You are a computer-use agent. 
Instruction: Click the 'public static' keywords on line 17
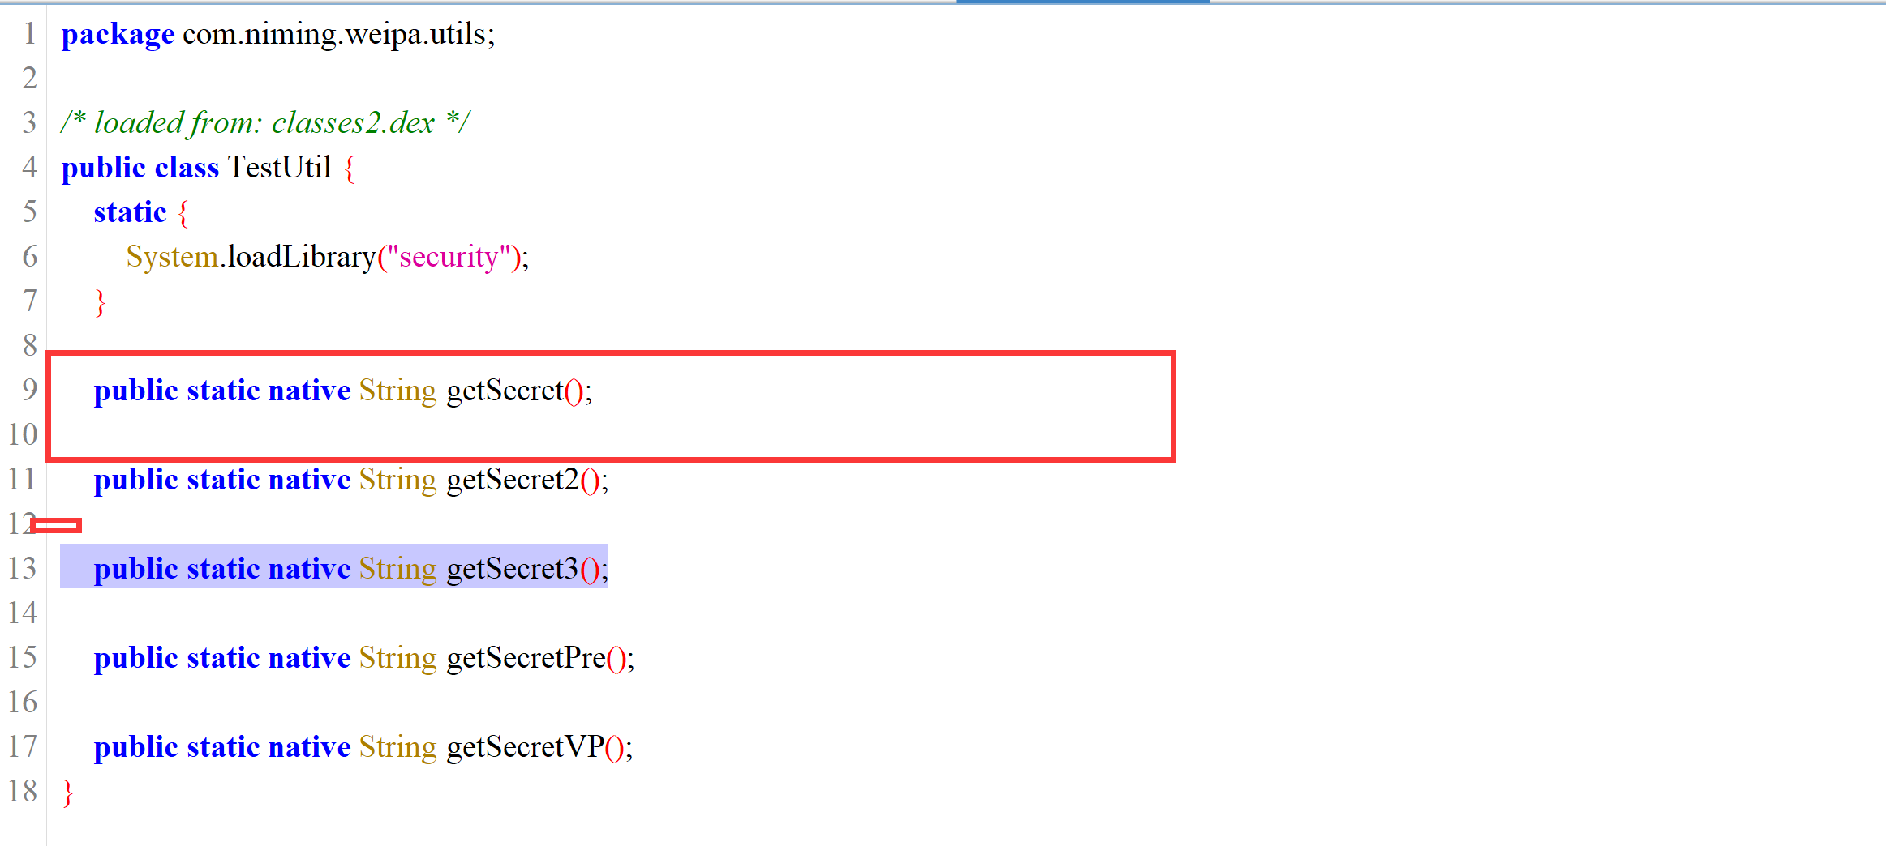(177, 747)
